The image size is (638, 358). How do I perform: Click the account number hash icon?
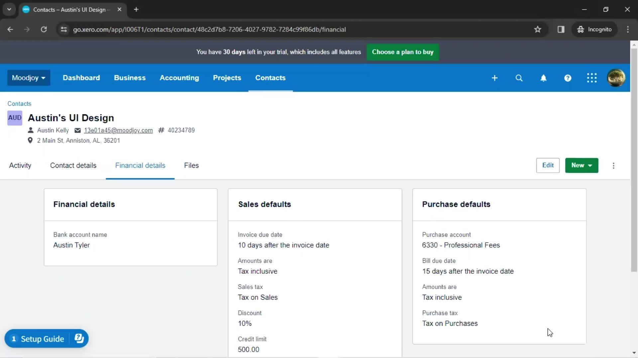click(161, 130)
